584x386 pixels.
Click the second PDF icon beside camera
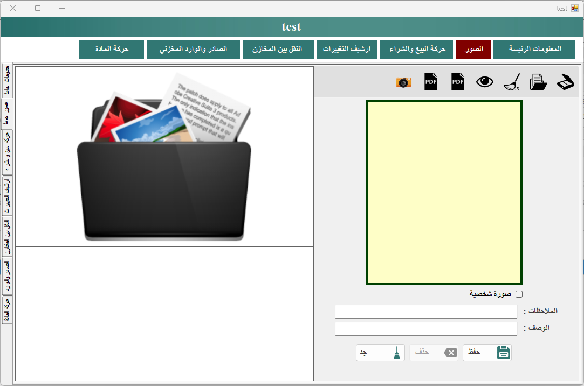[x=431, y=82]
